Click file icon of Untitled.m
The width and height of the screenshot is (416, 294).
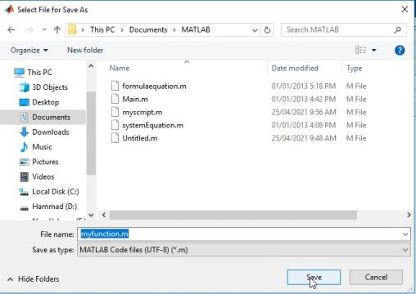pyautogui.click(x=115, y=138)
